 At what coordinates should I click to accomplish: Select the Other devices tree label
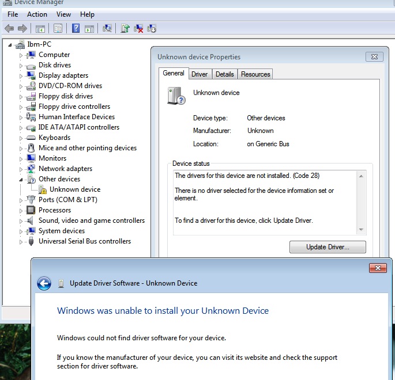click(x=59, y=179)
